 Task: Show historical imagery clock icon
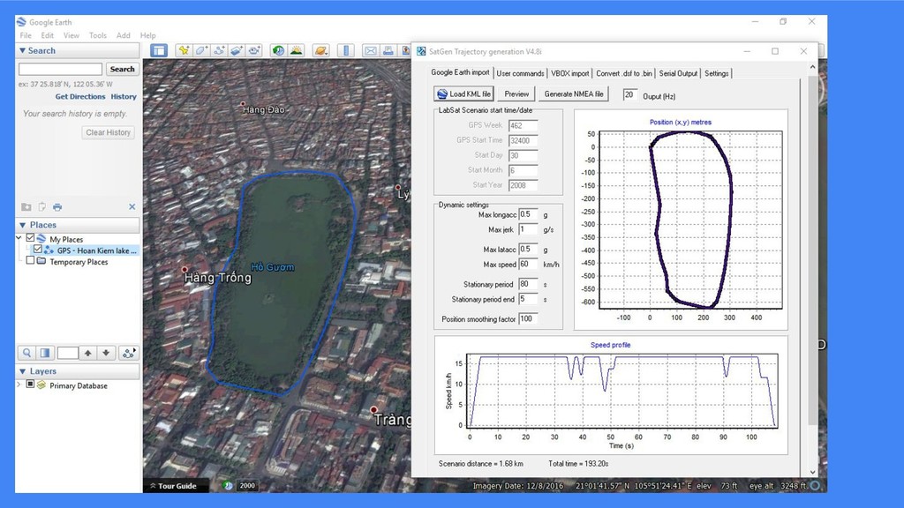[x=278, y=50]
